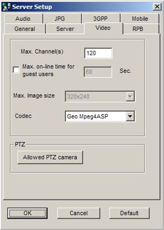Click the Video tab
This screenshot has width=164, height=230.
pos(103,28)
